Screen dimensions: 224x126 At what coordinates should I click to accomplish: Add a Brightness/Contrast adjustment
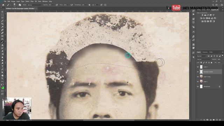coord(202,15)
